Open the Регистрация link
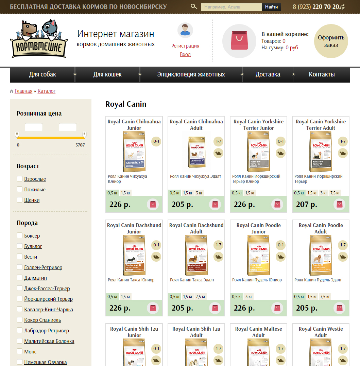Screen dimensions: 360x366 click(x=185, y=46)
